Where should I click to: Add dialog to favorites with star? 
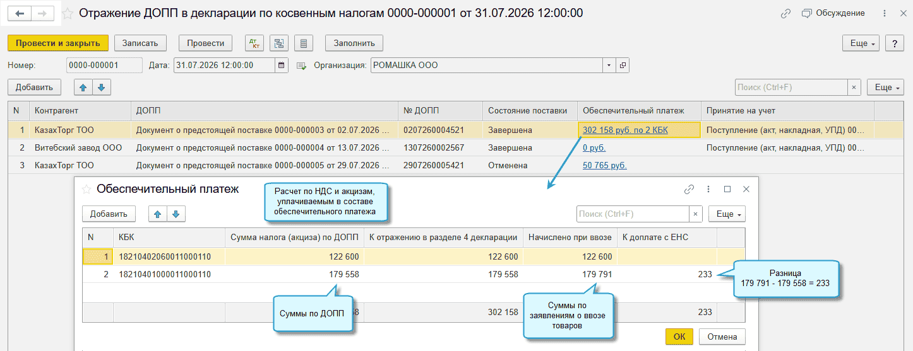(86, 188)
